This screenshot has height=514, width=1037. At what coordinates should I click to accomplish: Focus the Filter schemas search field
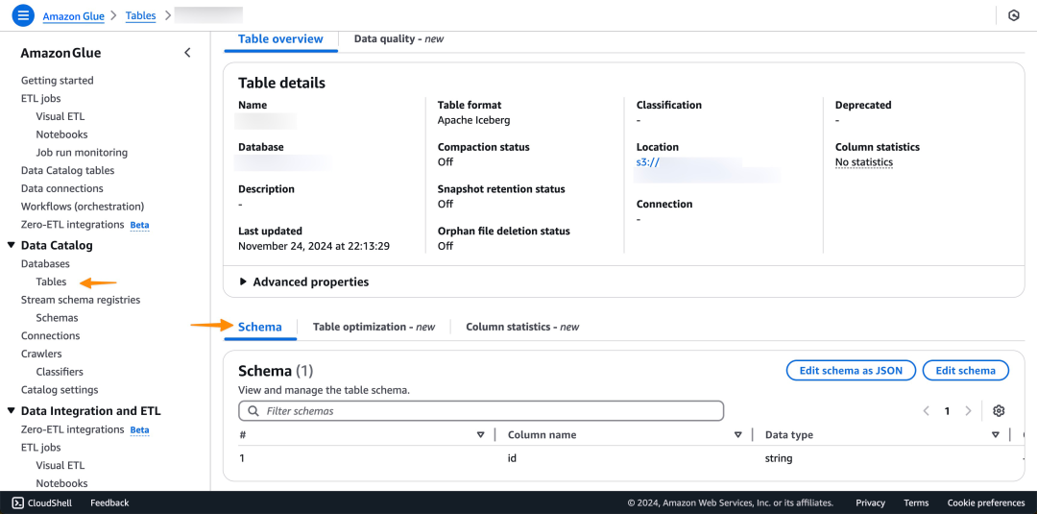[481, 411]
